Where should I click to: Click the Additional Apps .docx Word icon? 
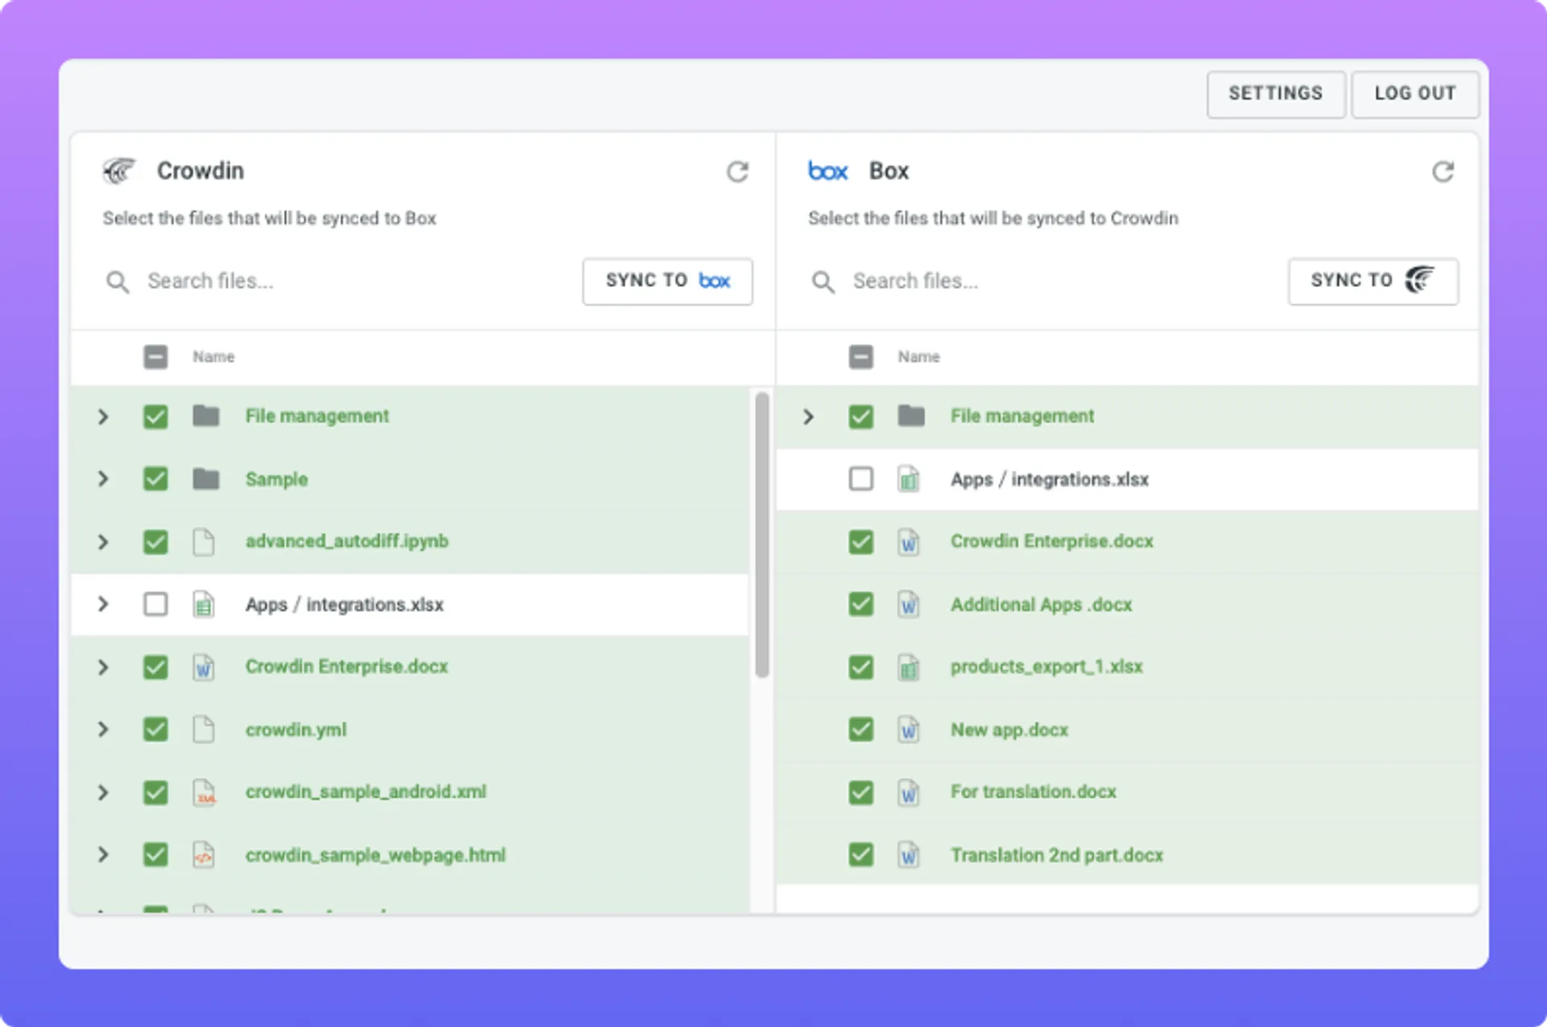pyautogui.click(x=909, y=604)
